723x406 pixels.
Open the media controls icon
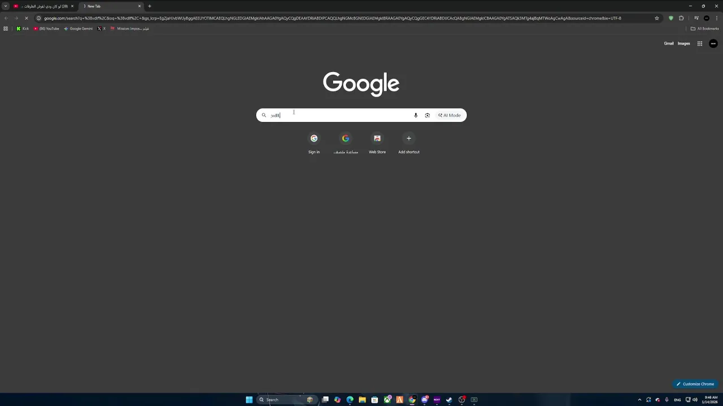click(696, 18)
